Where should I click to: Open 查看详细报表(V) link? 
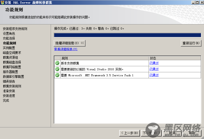click(x=66, y=49)
